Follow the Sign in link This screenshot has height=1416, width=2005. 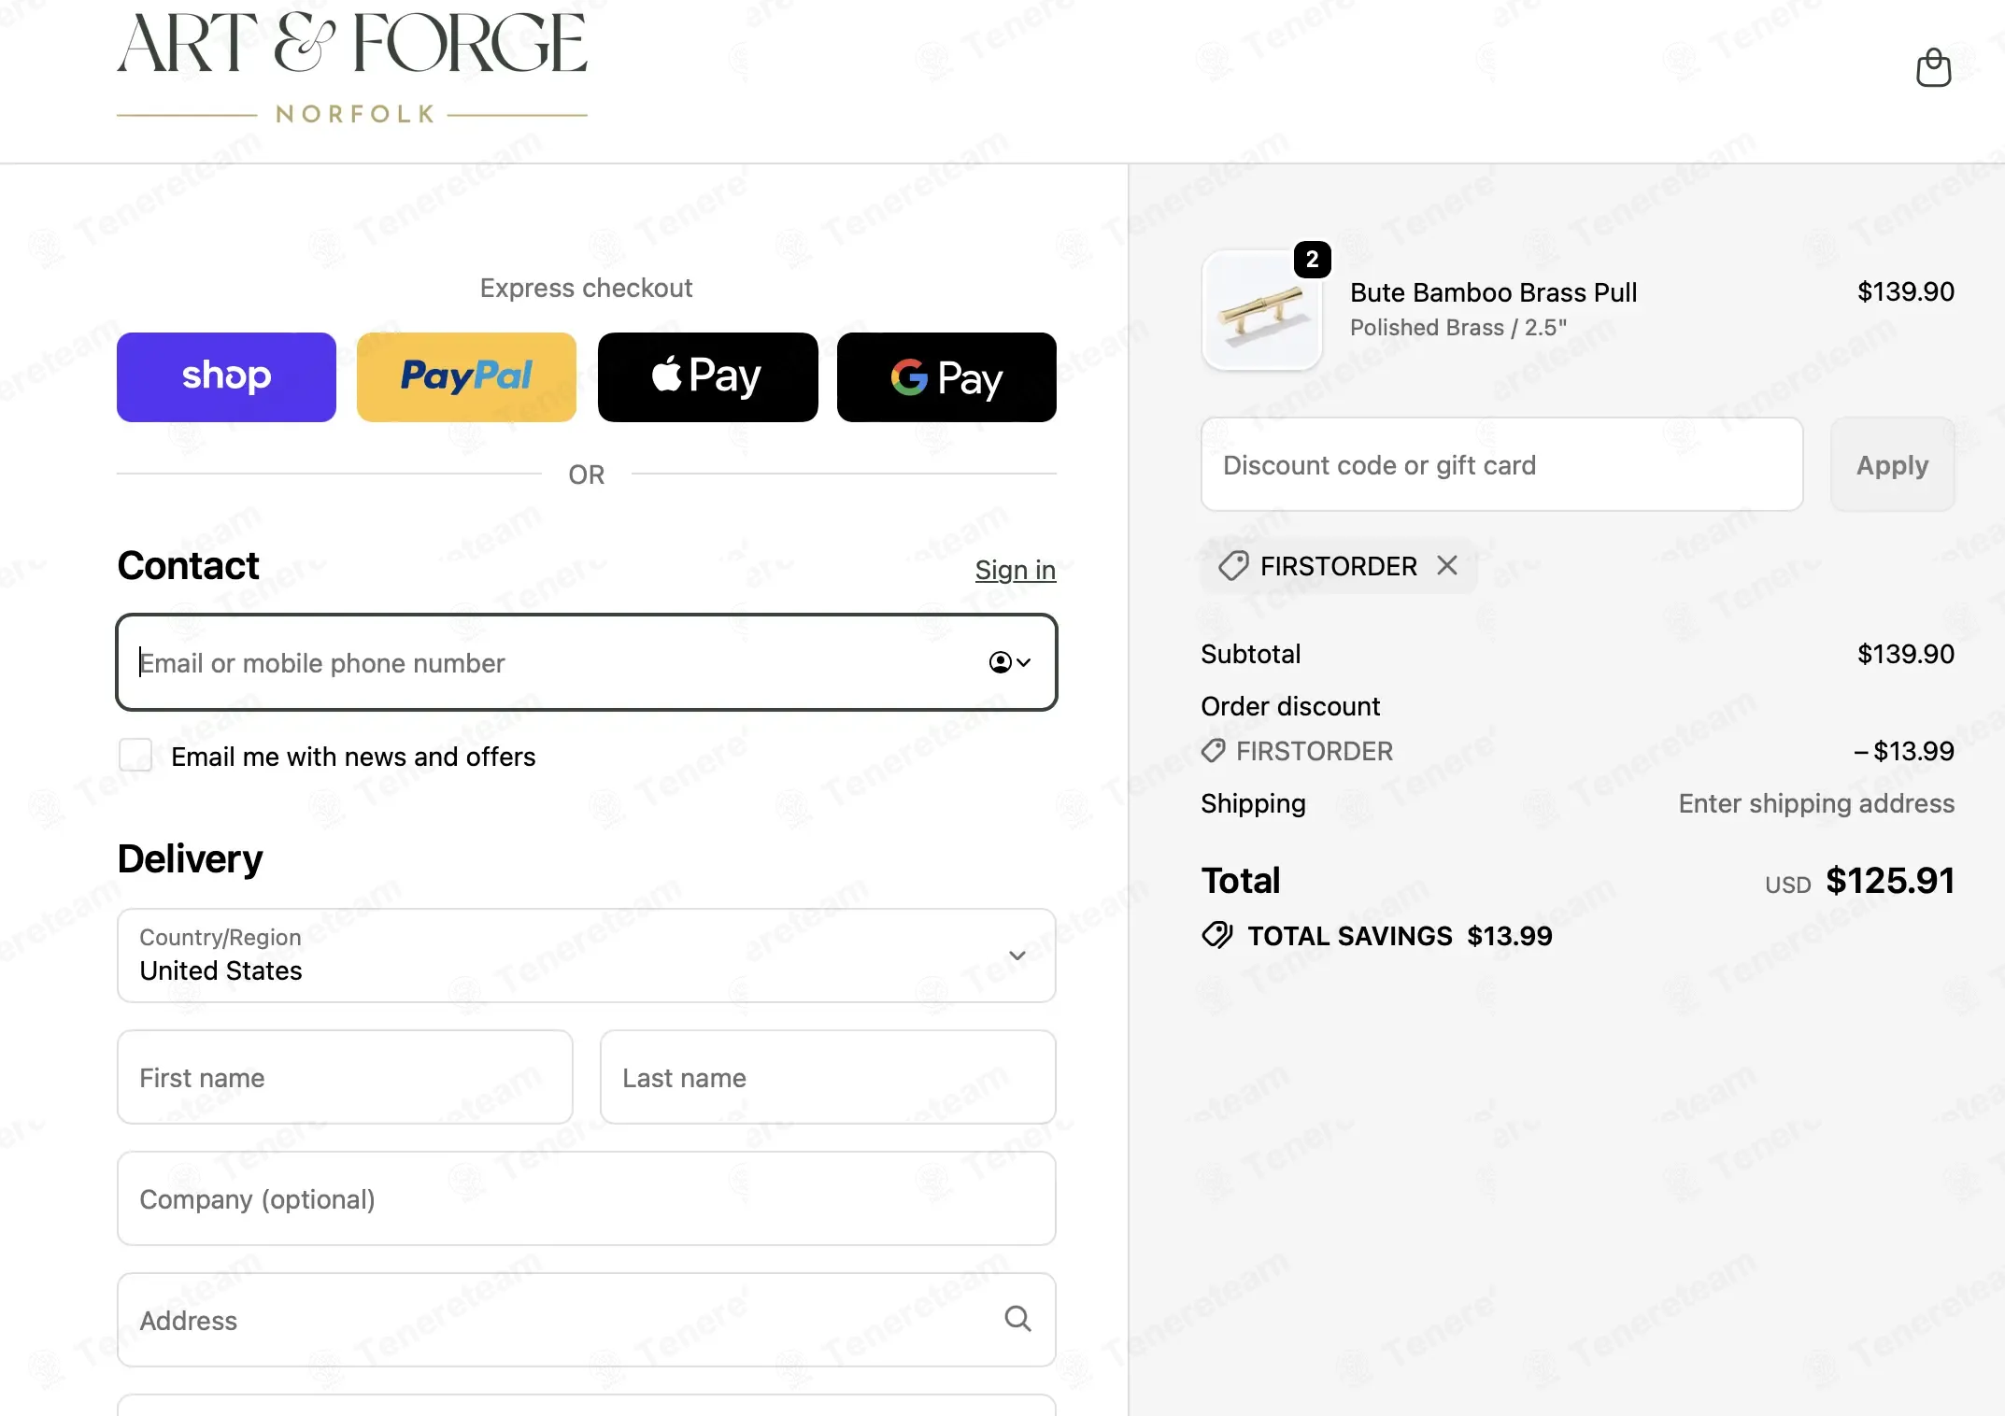(1016, 570)
